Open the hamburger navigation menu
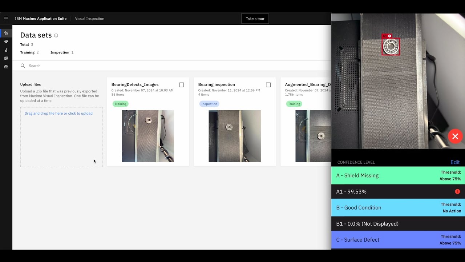Screen dimensions: 465x262 pyautogui.click(x=6, y=19)
